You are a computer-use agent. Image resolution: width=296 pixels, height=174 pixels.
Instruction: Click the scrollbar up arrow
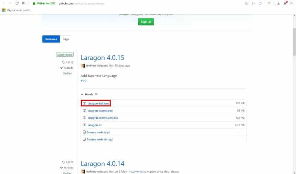coord(294,16)
